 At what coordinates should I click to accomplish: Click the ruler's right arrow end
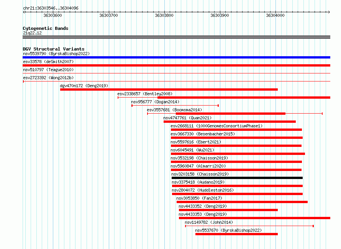click(x=329, y=12)
